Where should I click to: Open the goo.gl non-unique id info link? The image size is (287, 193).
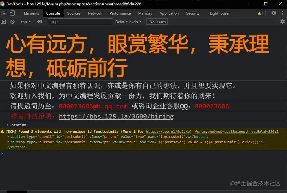click(168, 132)
